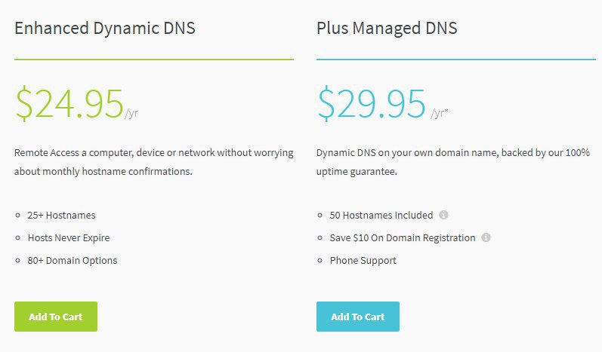The image size is (602, 352).
Task: Add Enhanced Dynamic DNS to cart
Action: pos(56,317)
